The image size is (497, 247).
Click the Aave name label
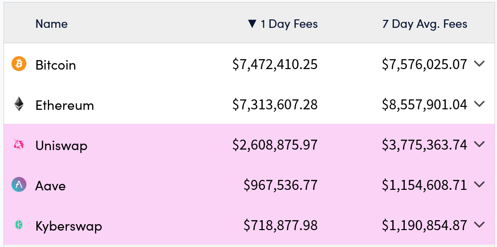point(50,186)
